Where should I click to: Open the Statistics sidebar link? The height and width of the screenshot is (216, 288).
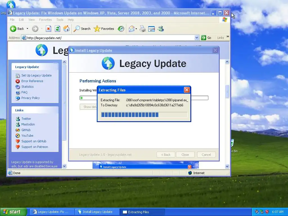[27, 87]
